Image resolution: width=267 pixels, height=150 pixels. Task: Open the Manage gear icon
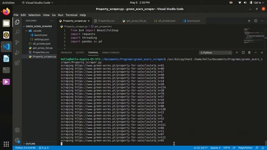(17, 140)
